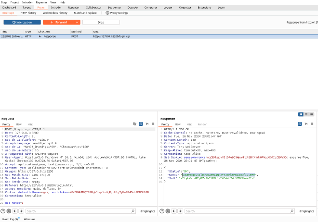Select side-by-side layout icon

click(301, 114)
